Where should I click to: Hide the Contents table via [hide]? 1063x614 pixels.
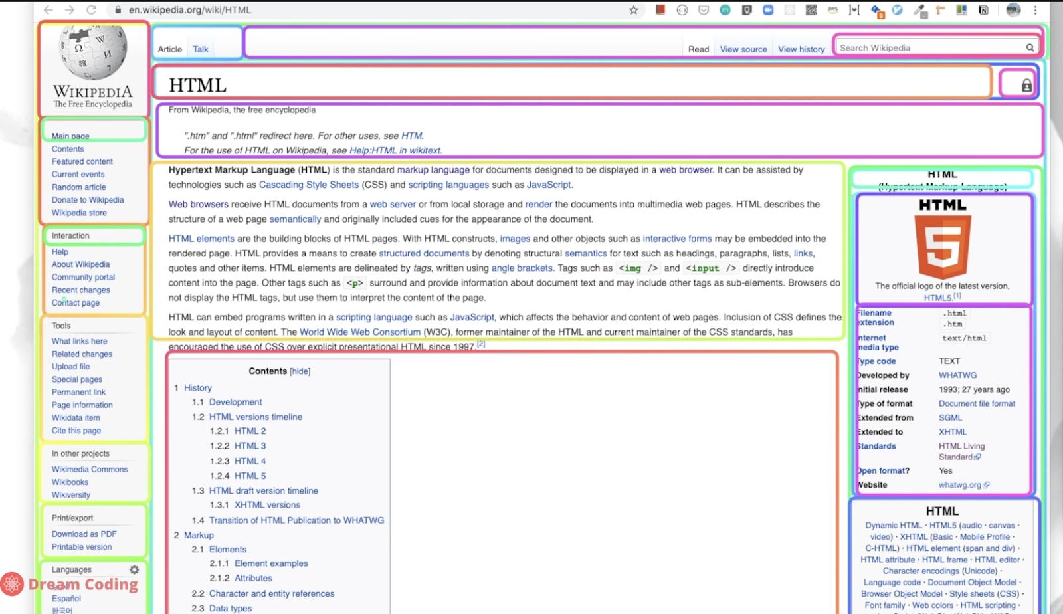point(300,371)
